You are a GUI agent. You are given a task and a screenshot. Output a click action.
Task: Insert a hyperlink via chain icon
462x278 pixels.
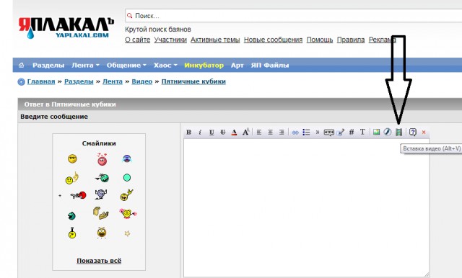pos(295,133)
